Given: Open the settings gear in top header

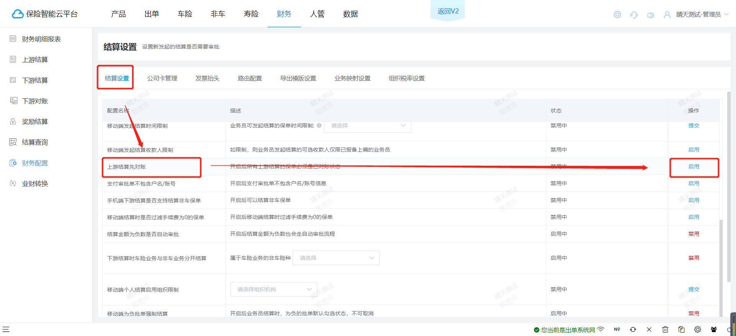Looking at the screenshot, I should click(x=617, y=15).
